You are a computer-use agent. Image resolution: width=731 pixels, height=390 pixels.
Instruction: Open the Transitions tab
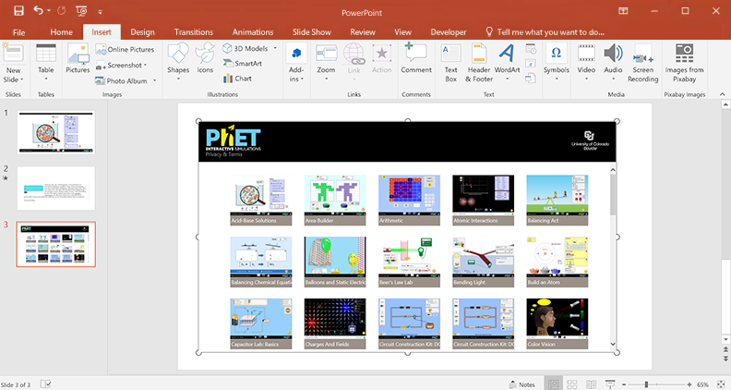point(194,32)
